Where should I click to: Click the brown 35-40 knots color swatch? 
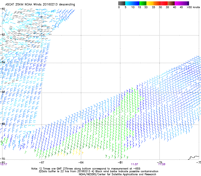[x=171, y=3]
